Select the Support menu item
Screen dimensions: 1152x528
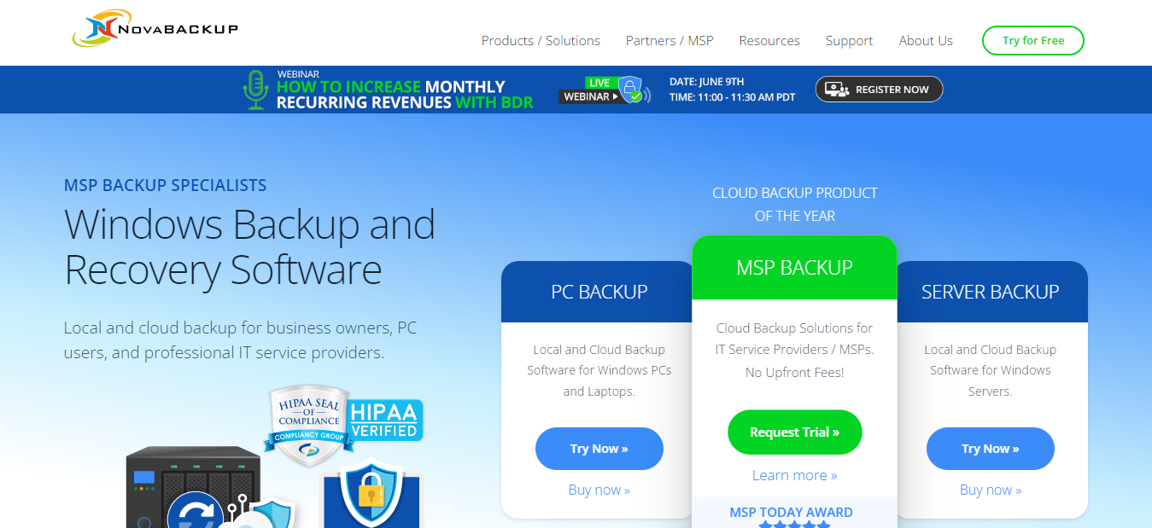849,40
